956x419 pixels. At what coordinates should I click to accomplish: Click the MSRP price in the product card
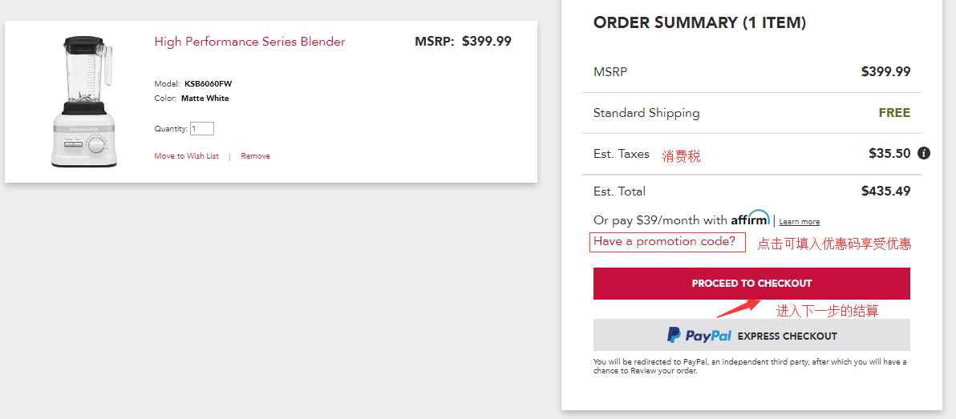(486, 42)
